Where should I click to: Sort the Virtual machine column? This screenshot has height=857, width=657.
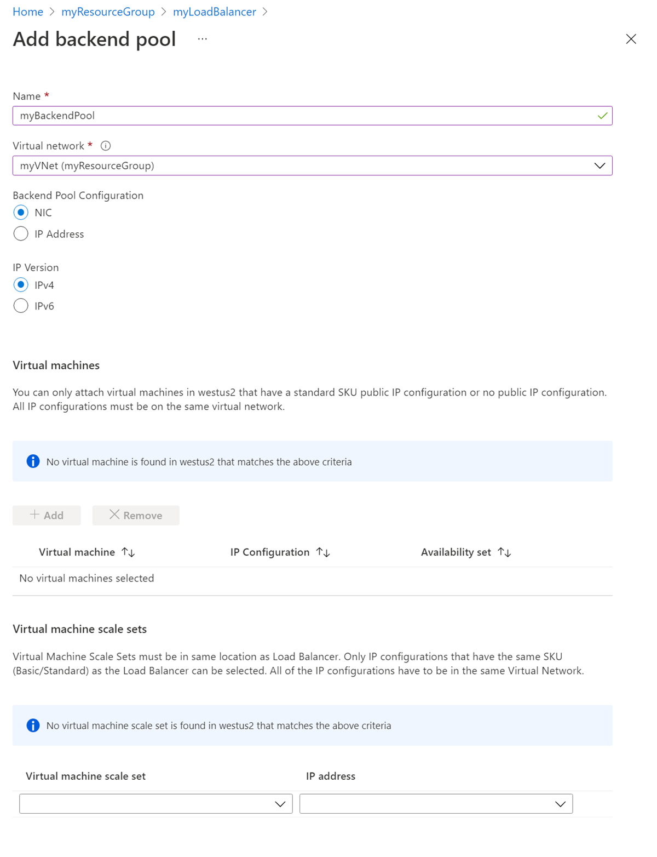pos(128,552)
